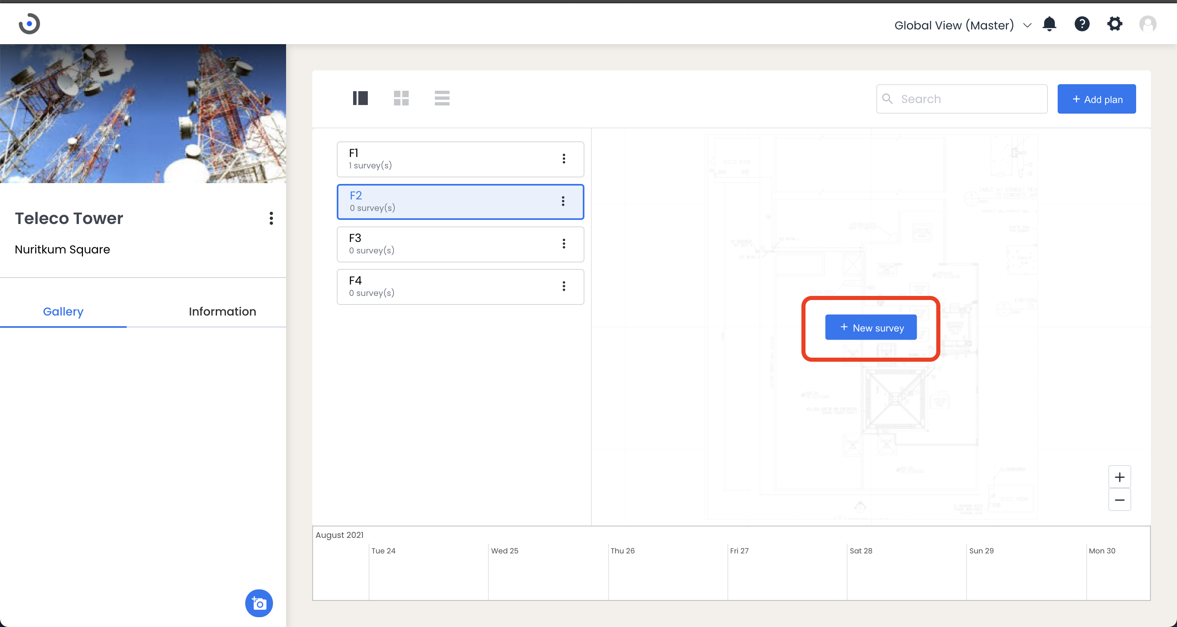Switch to grid view icon
Viewport: 1177px width, 627px height.
401,98
